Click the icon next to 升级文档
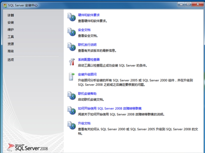205x153 pixels. [72, 125]
